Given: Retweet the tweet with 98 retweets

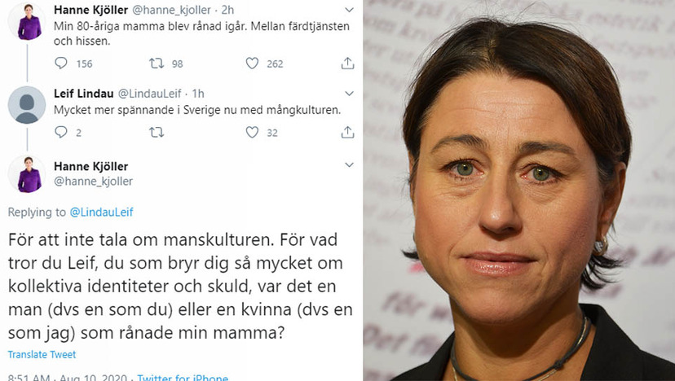Looking at the screenshot, I should click(157, 63).
